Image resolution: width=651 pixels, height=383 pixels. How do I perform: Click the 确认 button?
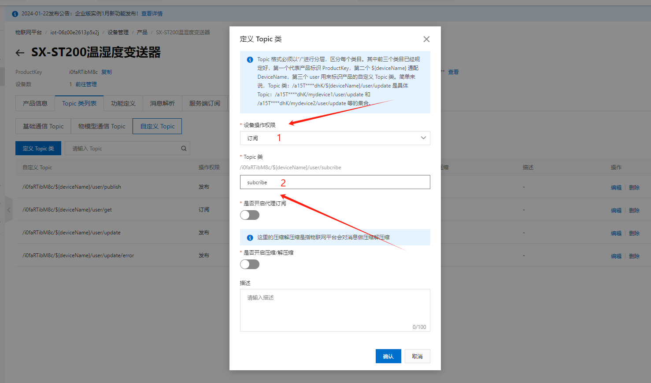(388, 356)
